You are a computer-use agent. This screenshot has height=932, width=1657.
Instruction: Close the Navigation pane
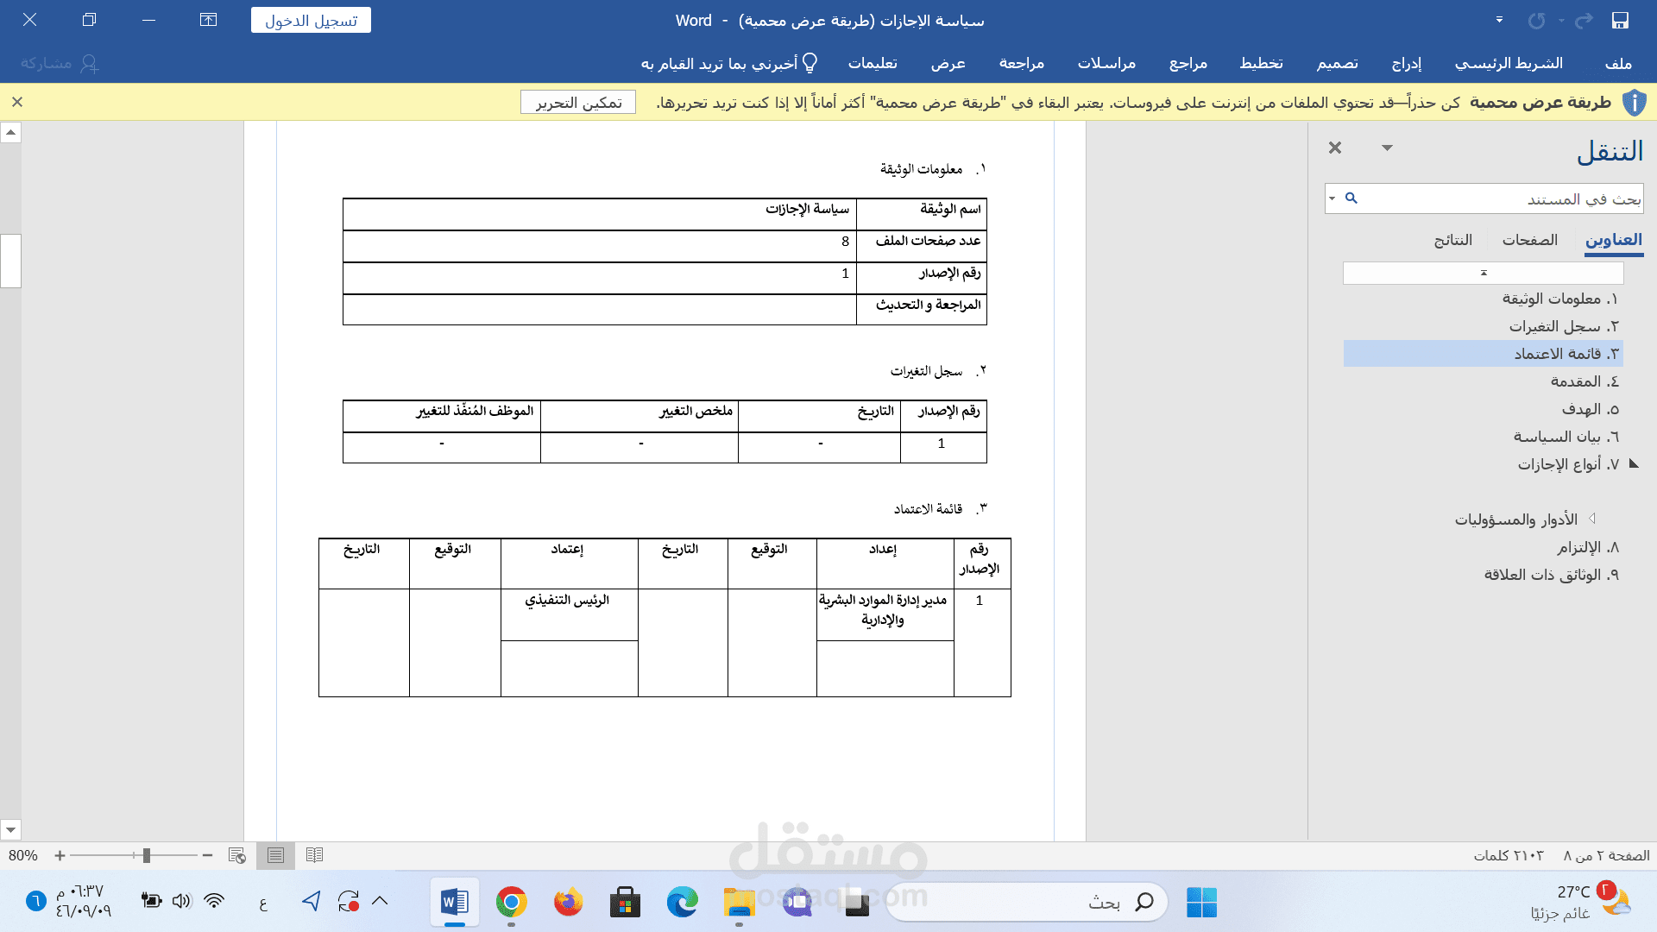pyautogui.click(x=1335, y=148)
